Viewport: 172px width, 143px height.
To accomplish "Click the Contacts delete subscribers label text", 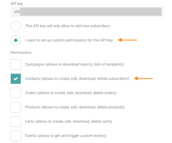I will point(77,79).
